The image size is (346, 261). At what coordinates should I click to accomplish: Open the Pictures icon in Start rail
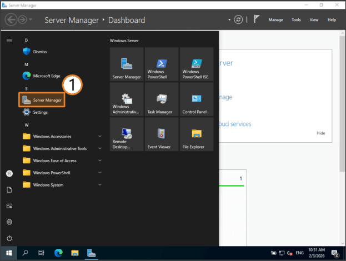9,206
